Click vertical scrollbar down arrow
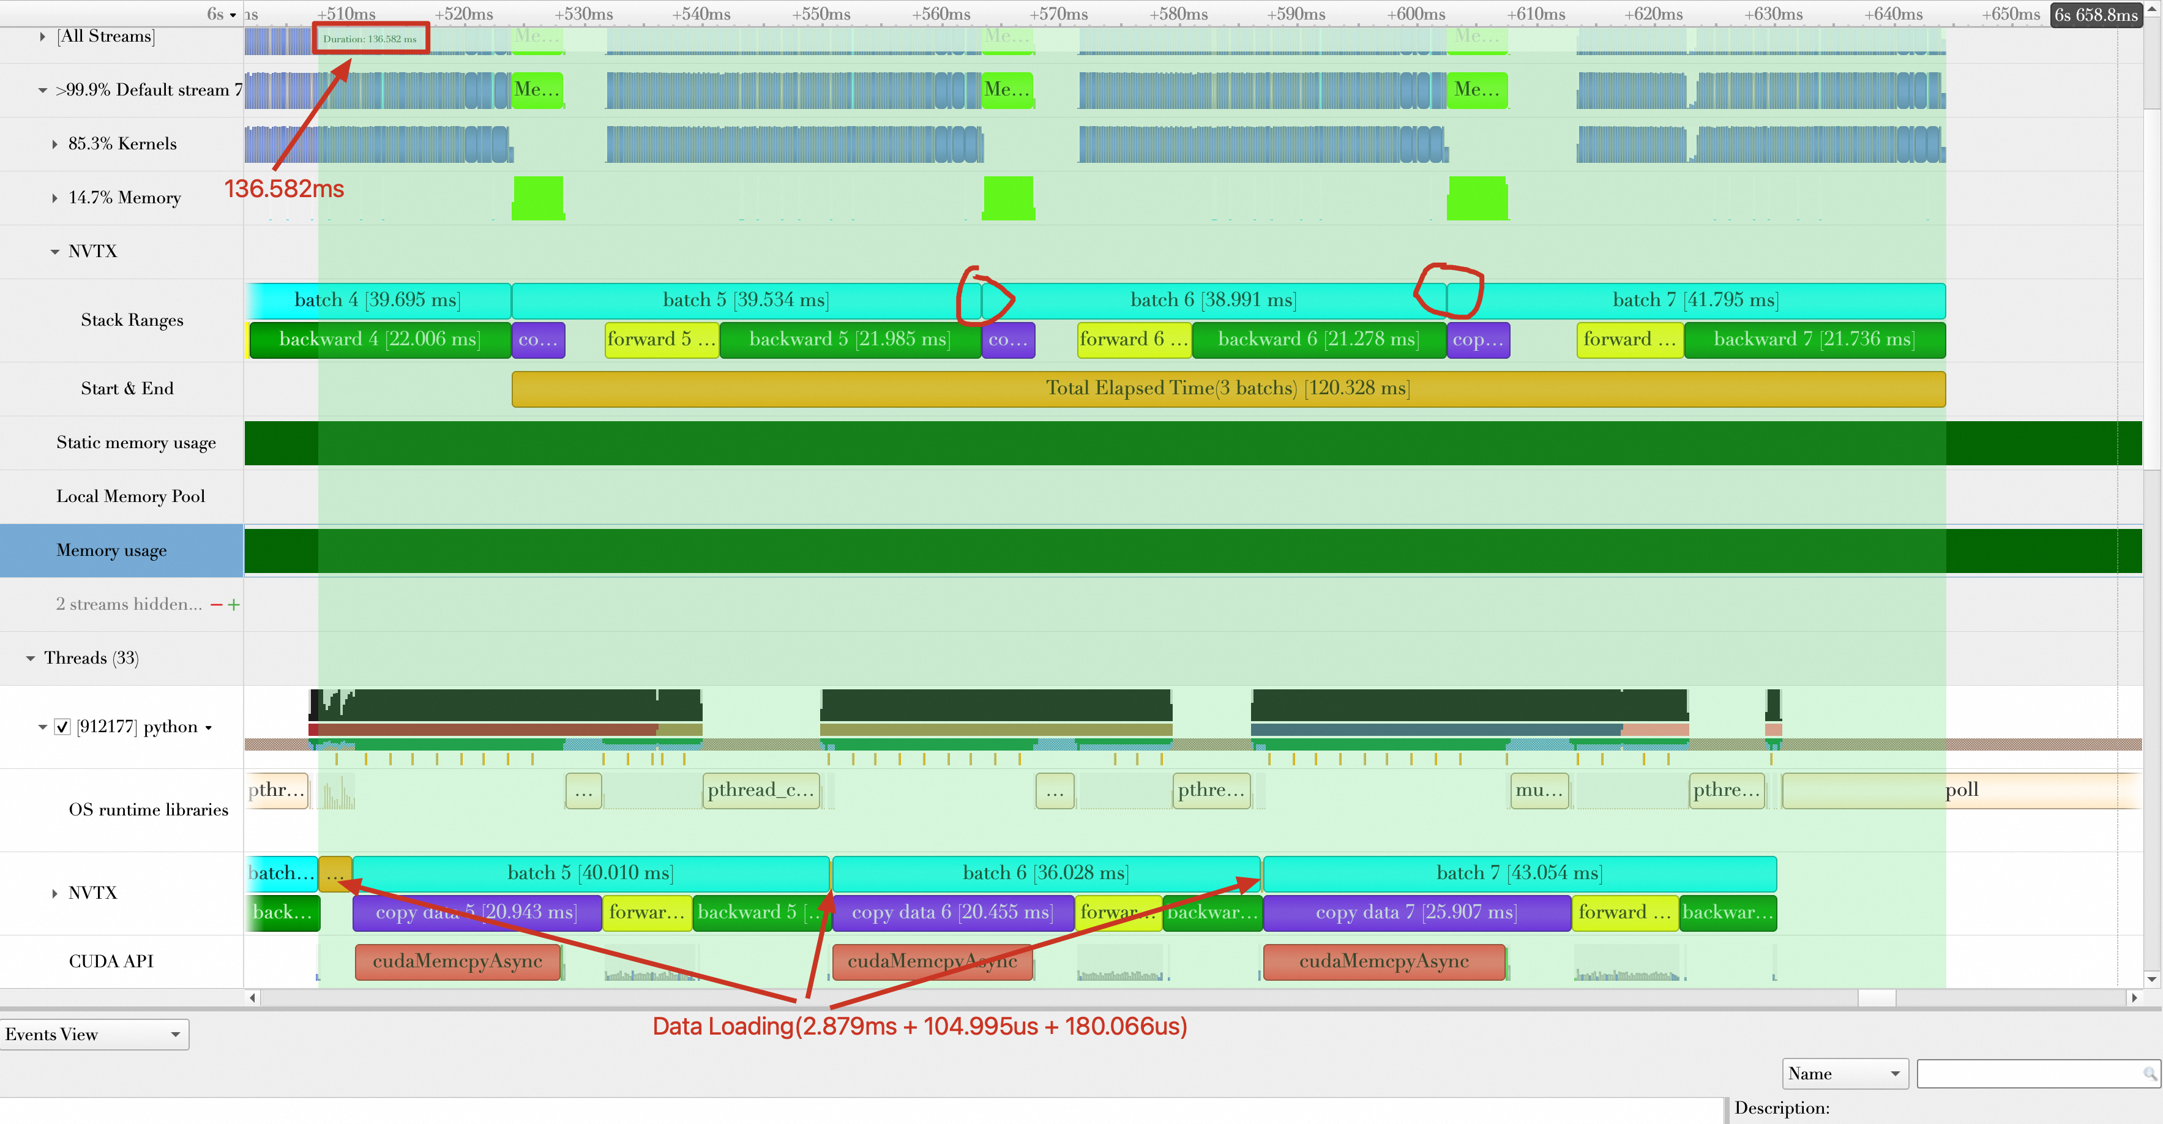 pyautogui.click(x=2151, y=979)
